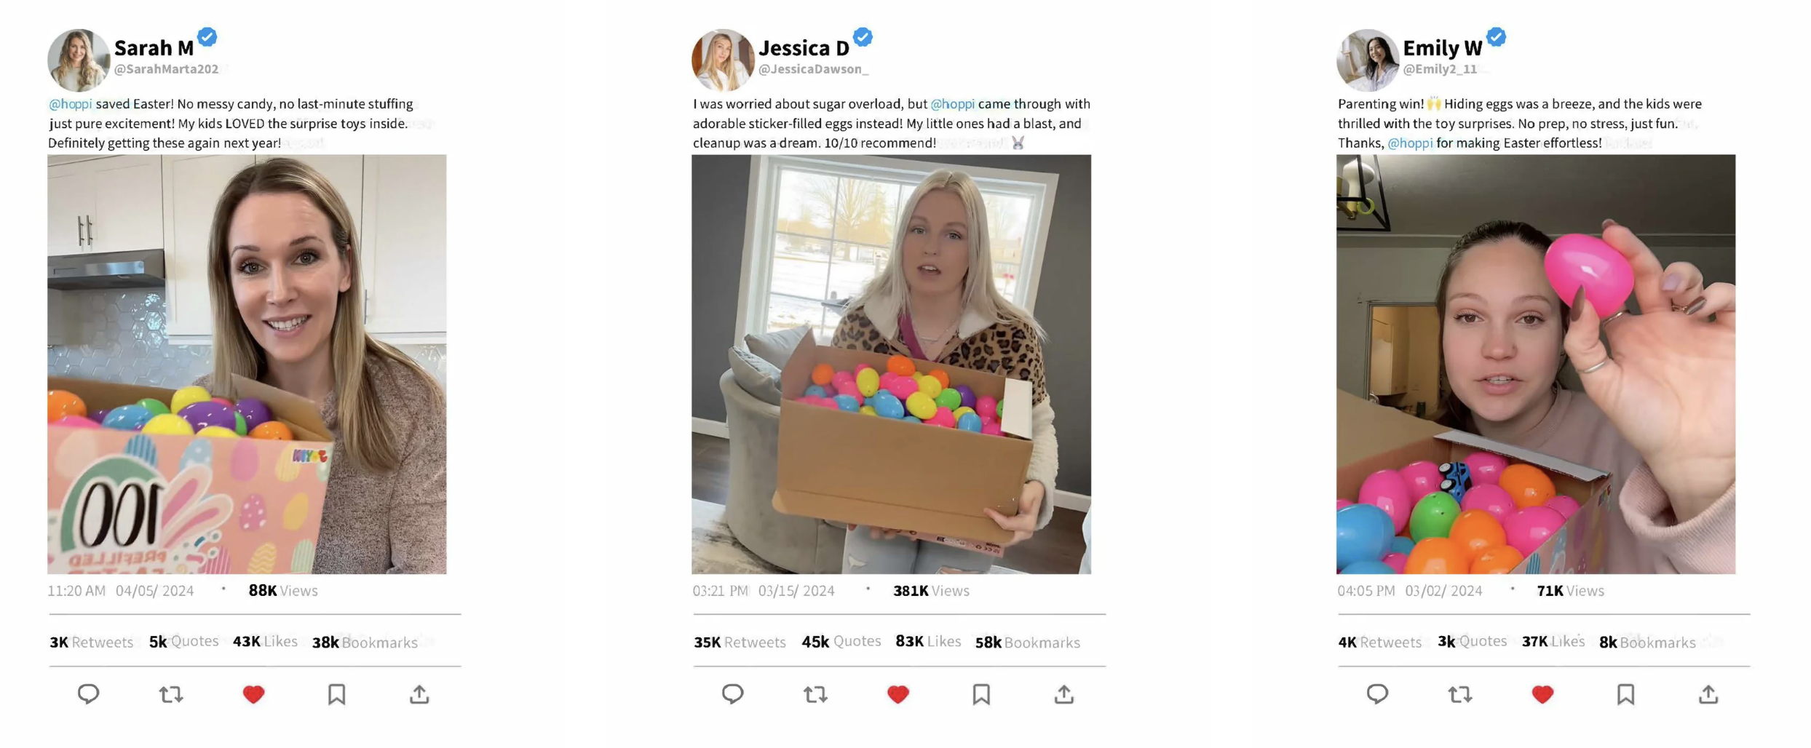Open Emily W's pink egg photo
This screenshot has width=1811, height=748.
[1536, 364]
